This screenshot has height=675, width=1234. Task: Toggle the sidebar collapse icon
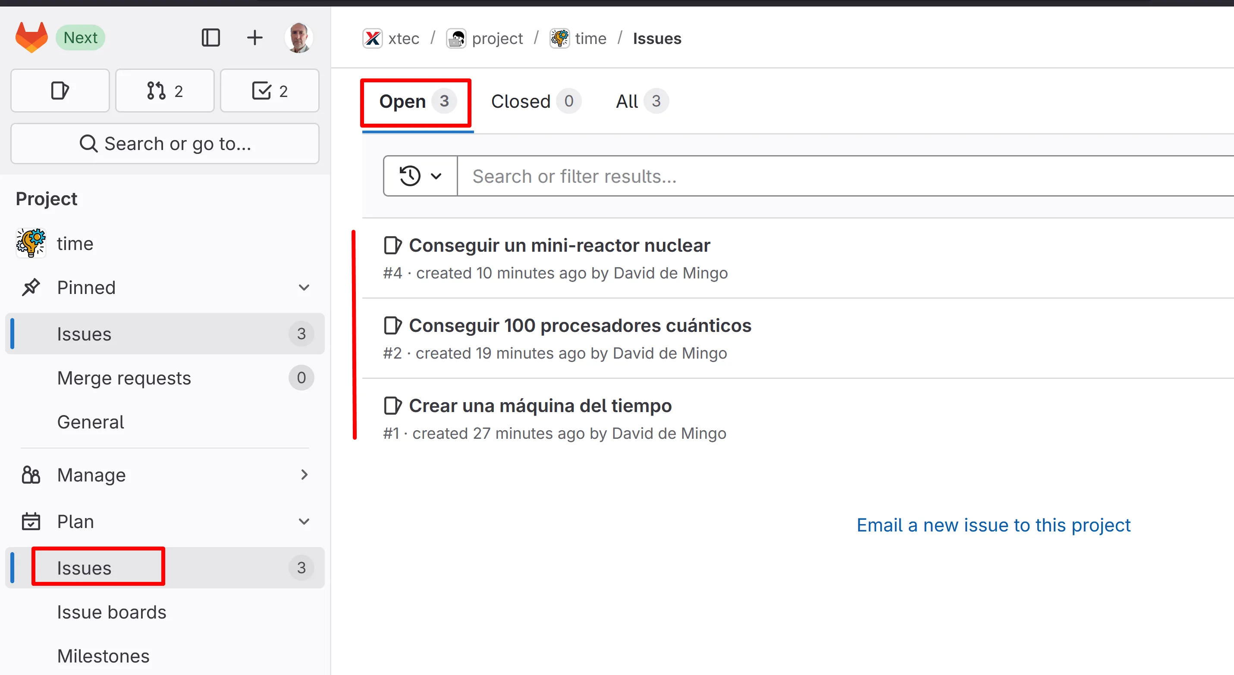point(210,37)
